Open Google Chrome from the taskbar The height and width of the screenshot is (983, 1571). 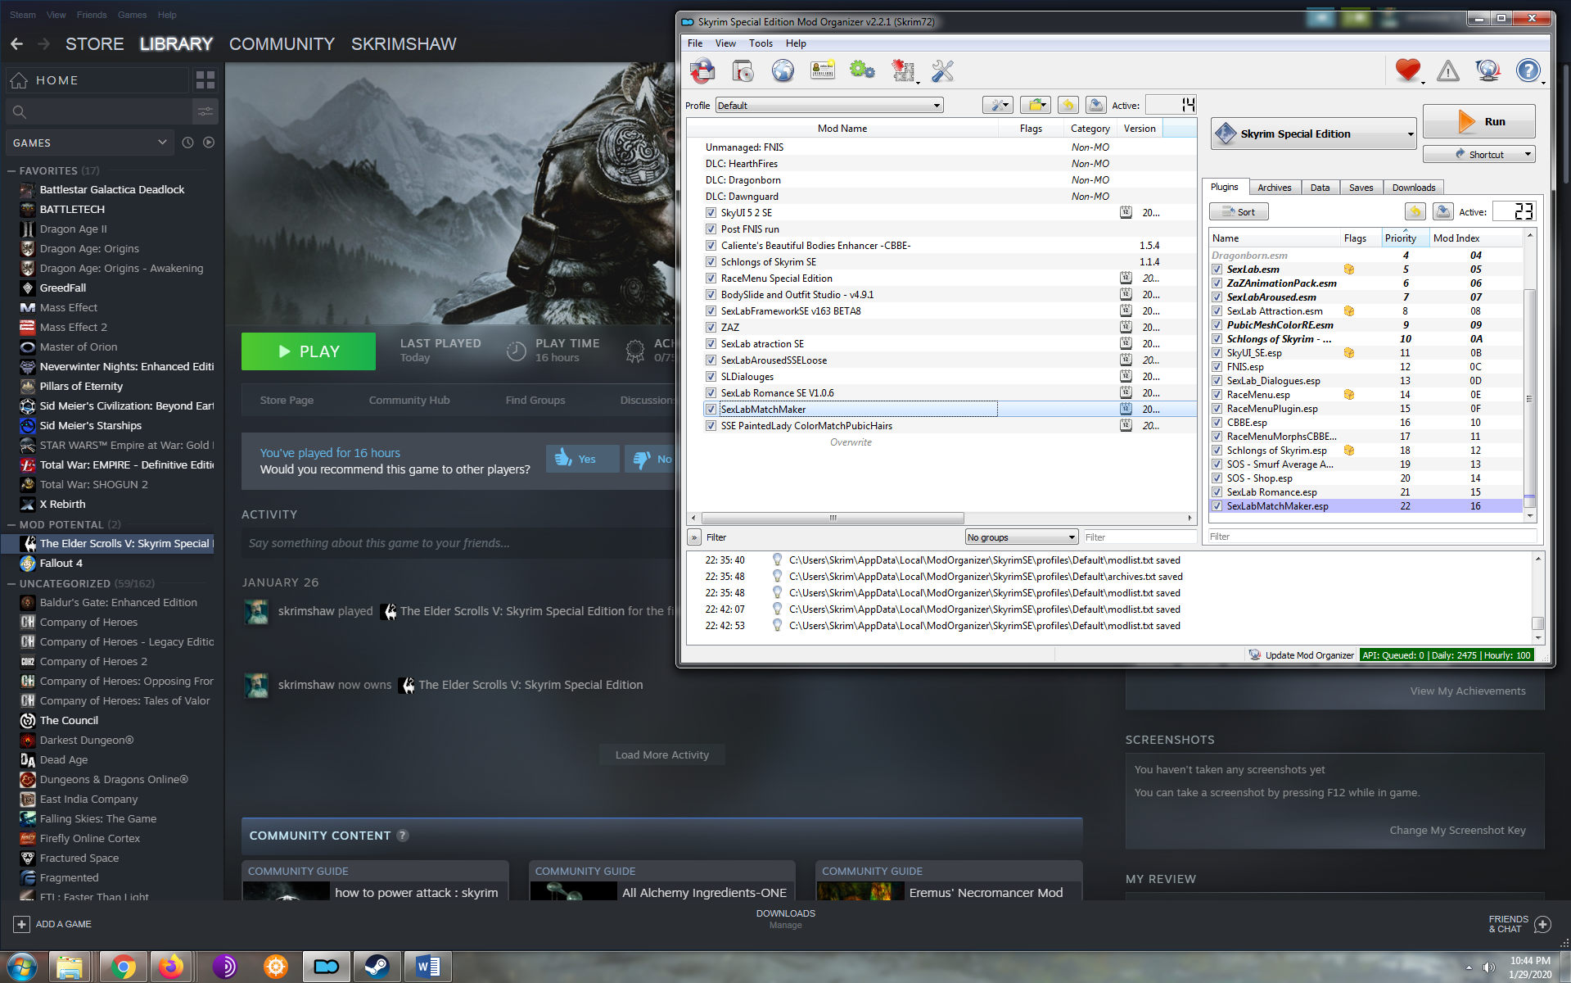123,967
